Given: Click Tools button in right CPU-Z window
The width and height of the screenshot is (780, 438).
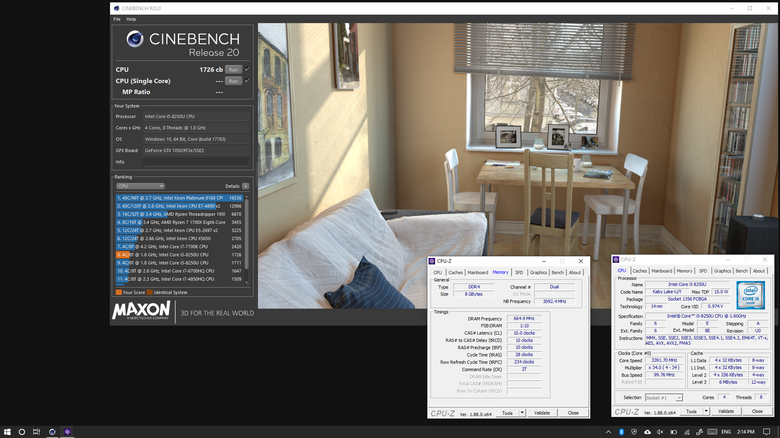Looking at the screenshot, I should point(691,411).
